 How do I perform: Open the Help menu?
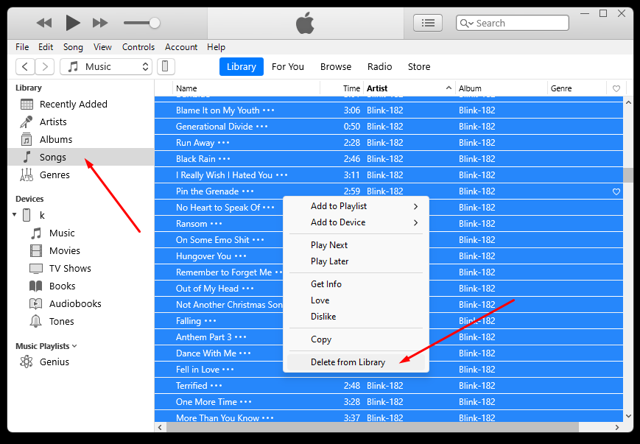[216, 47]
